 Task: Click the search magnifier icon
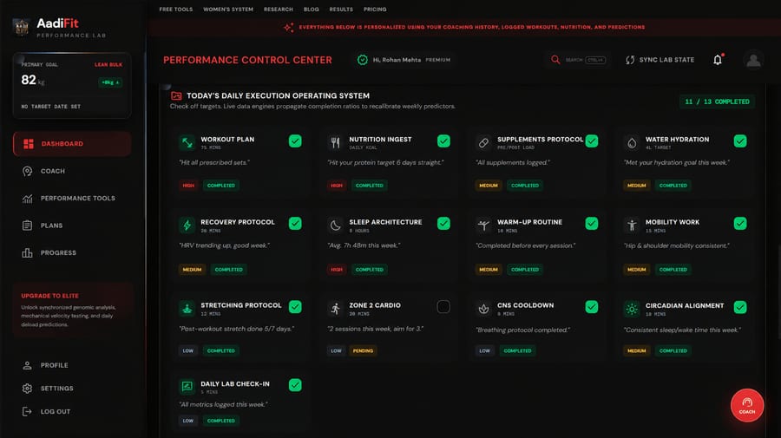click(555, 60)
